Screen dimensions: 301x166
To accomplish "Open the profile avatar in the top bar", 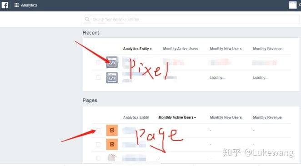I will click(x=292, y=5).
